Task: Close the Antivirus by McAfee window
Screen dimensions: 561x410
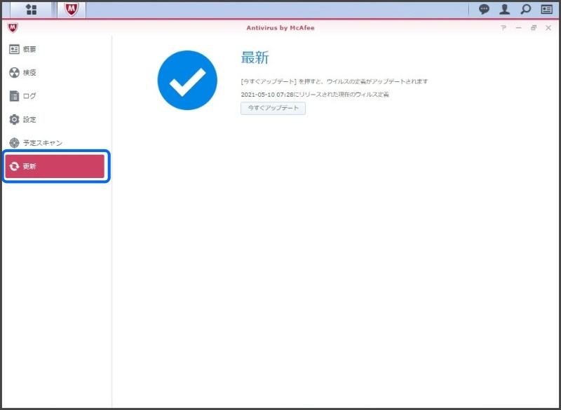Action: coord(548,28)
